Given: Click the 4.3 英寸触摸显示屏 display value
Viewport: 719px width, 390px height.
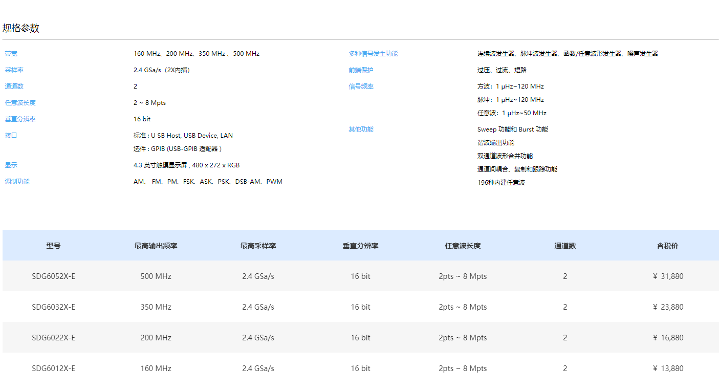Looking at the screenshot, I should click(x=186, y=165).
